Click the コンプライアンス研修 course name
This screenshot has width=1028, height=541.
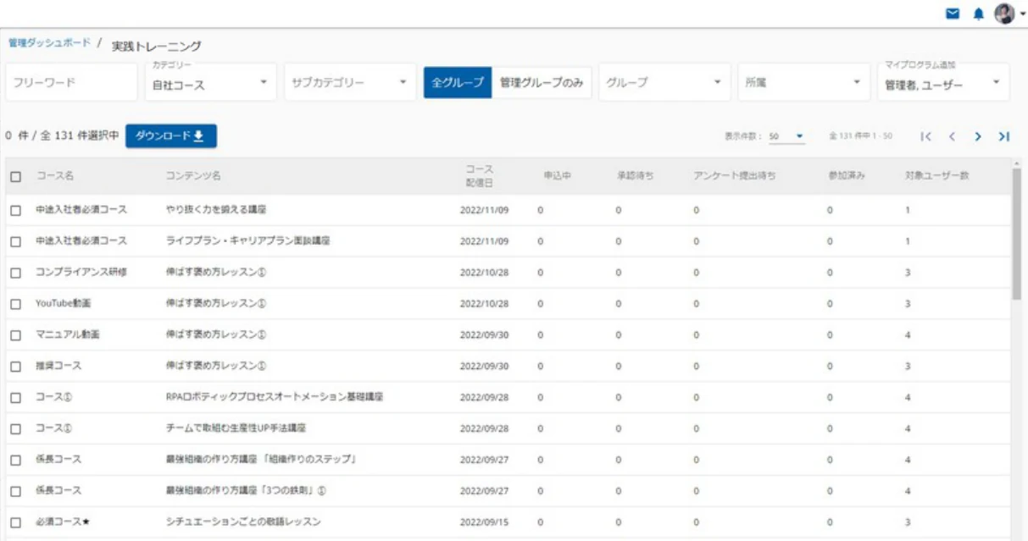click(x=81, y=273)
